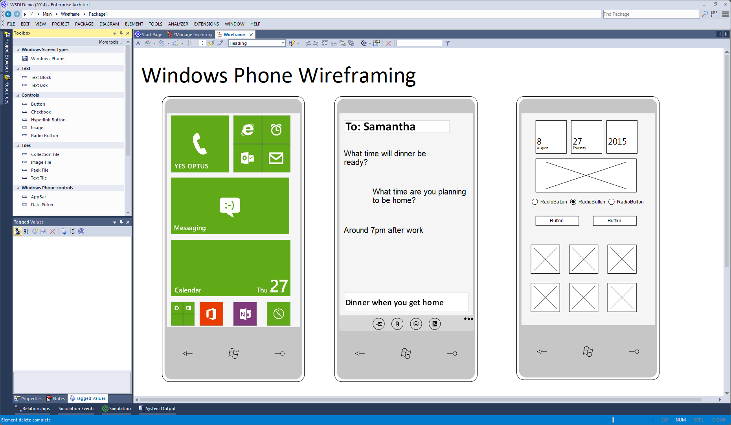Click the right Button in wireframe
731x425 pixels.
click(615, 221)
